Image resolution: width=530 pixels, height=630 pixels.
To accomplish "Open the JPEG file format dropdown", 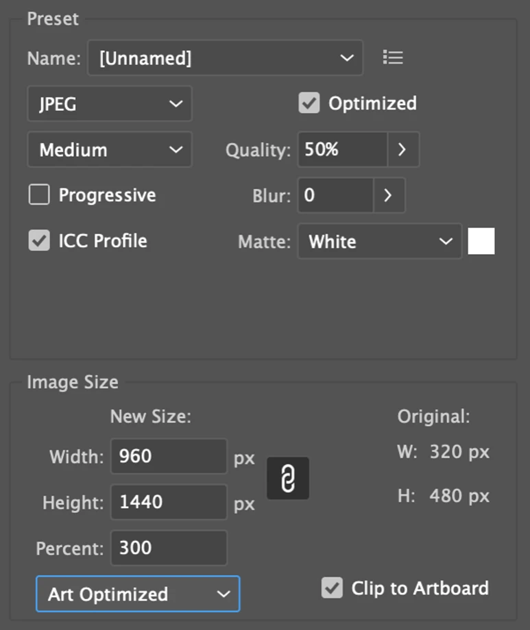I will tap(110, 103).
